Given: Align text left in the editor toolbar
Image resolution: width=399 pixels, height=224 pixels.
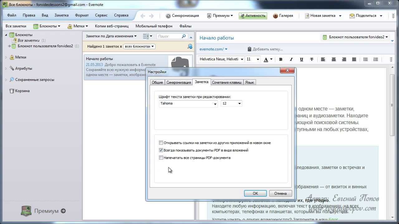Looking at the screenshot, I should pyautogui.click(x=323, y=59).
